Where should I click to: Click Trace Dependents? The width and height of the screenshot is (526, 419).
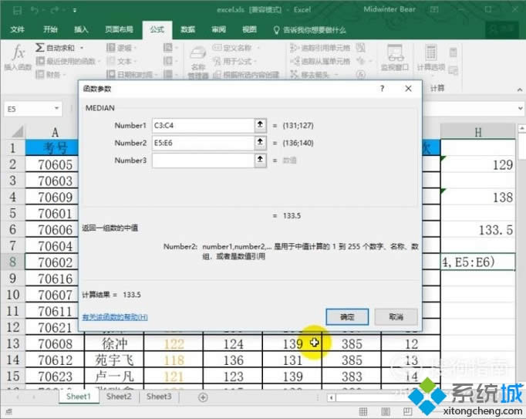(320, 61)
